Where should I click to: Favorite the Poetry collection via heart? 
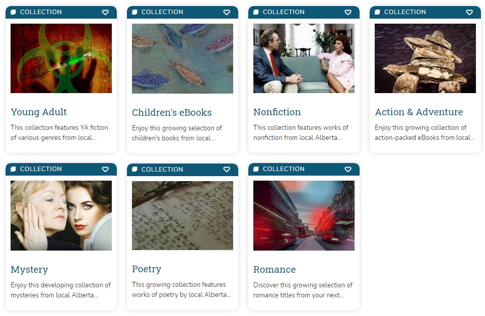227,170
